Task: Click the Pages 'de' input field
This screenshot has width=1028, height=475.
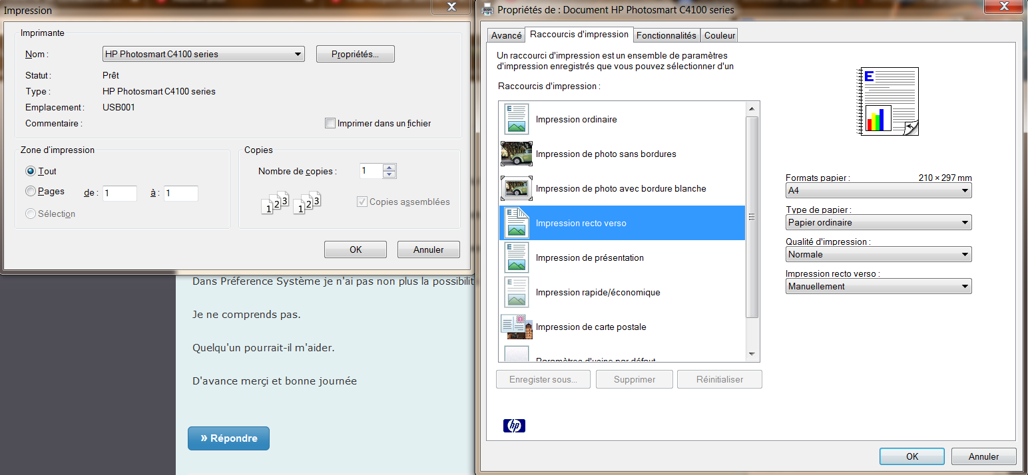Action: 120,193
